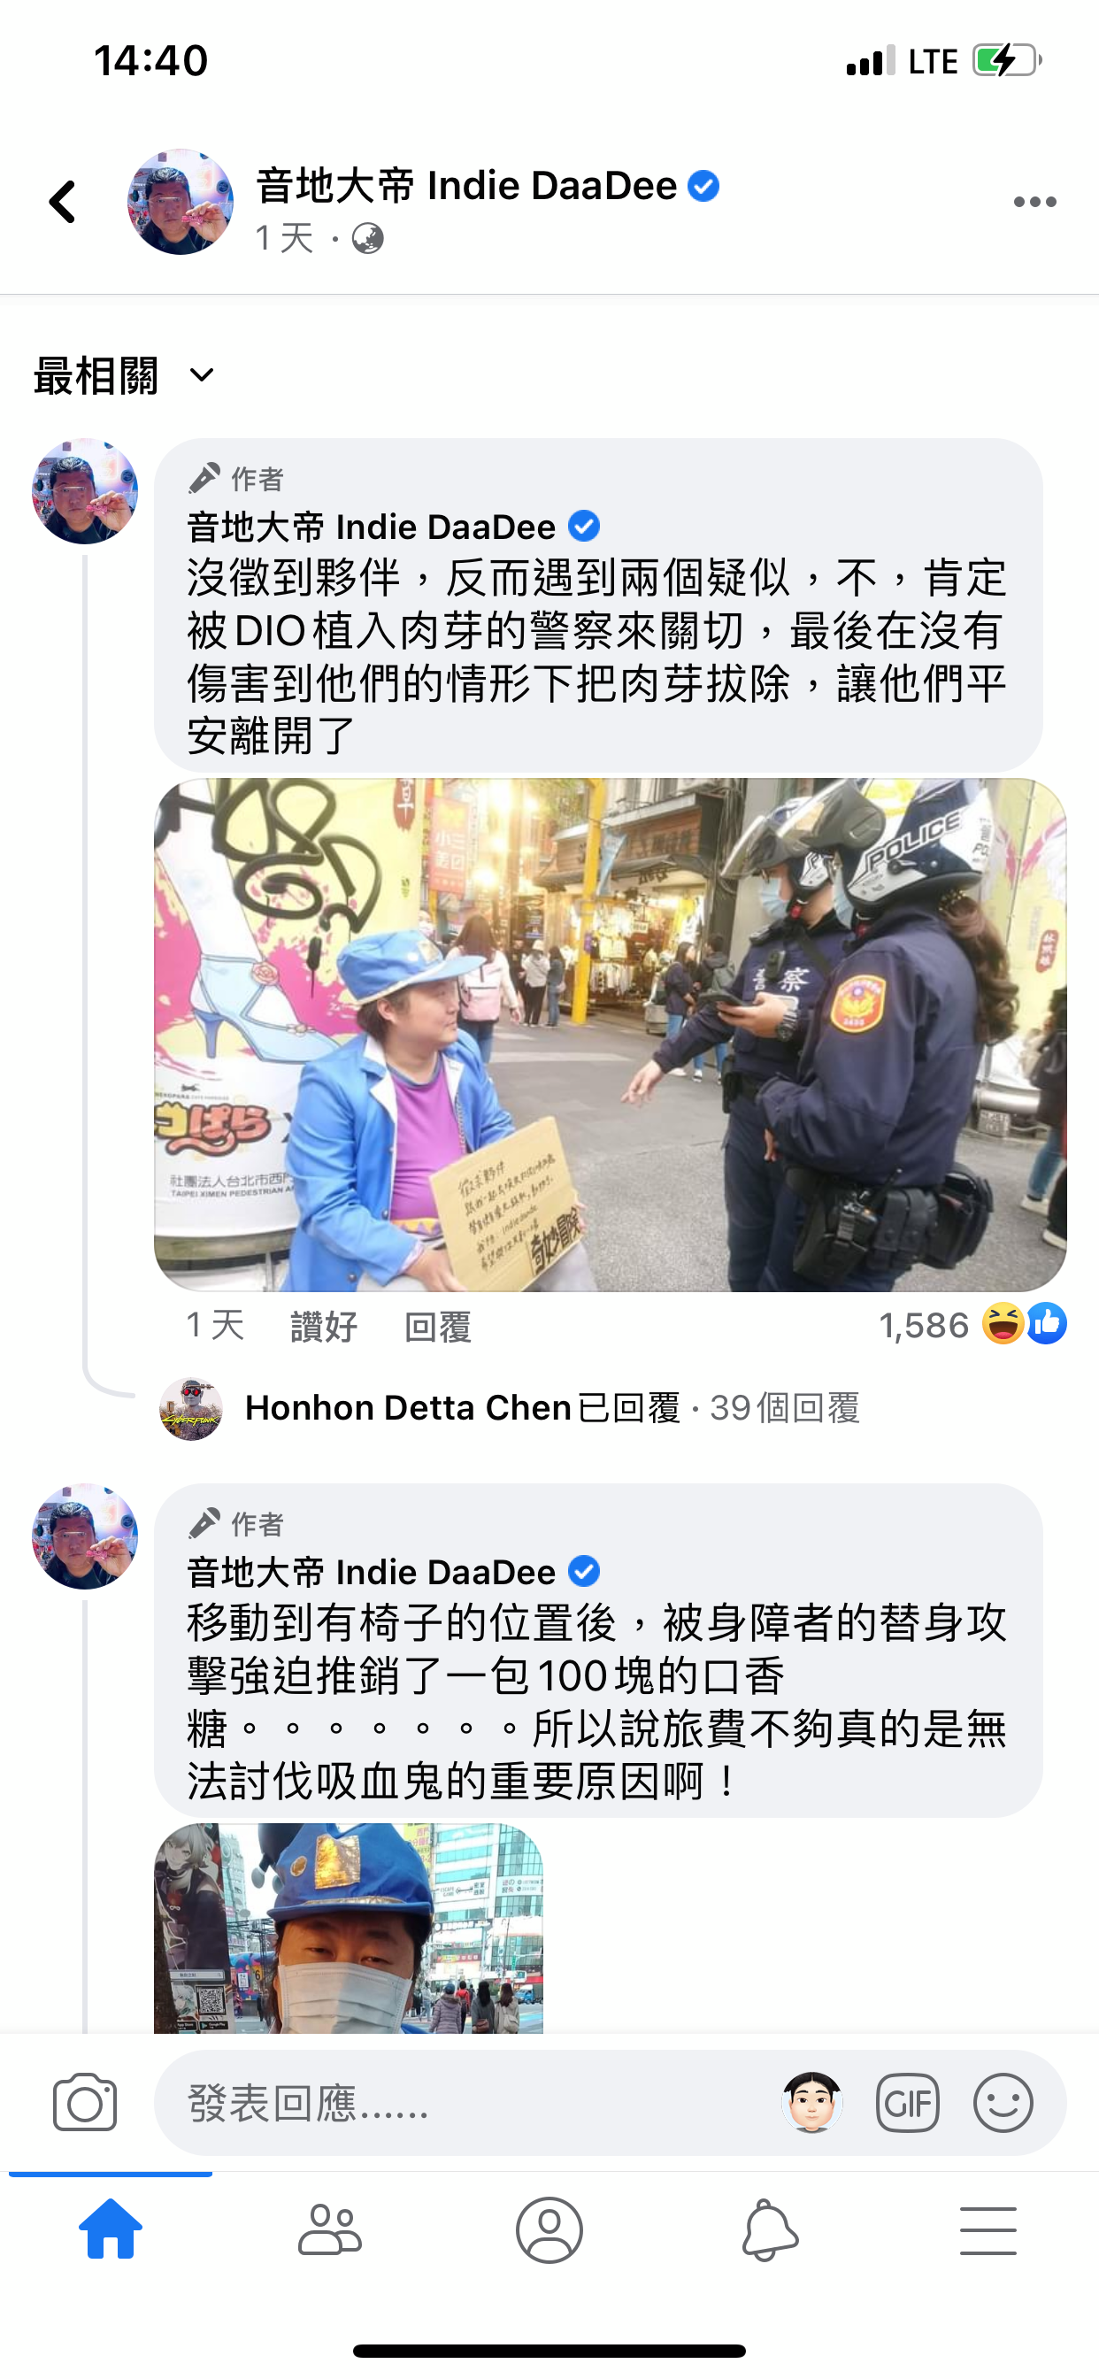The height and width of the screenshot is (2379, 1099).
Task: Open the blue-hat selfie photo
Action: pos(348,1928)
